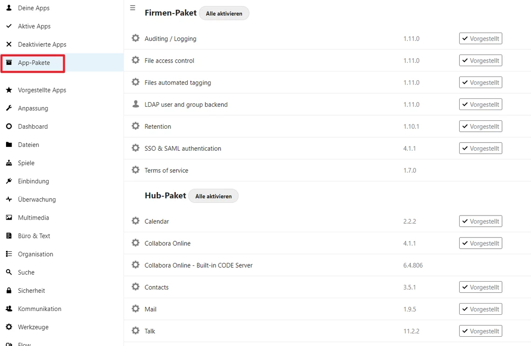The image size is (531, 346).
Task: Toggle Vorgestellt badge for File access control
Action: tap(480, 61)
